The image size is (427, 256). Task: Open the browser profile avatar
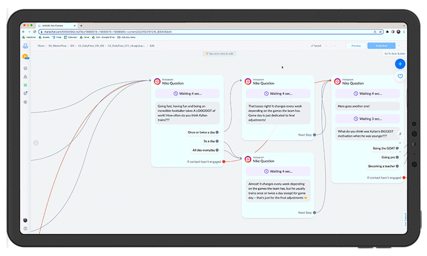[x=398, y=32]
